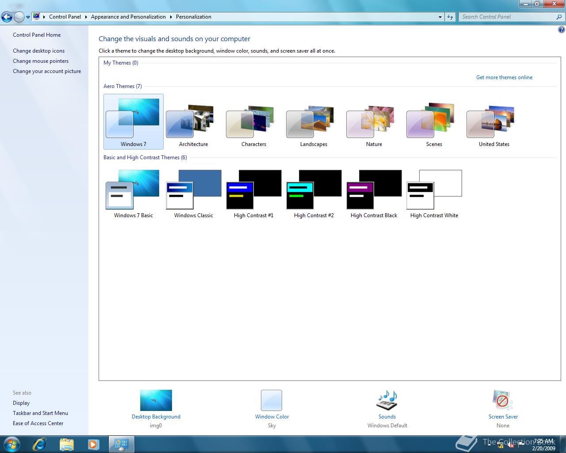Click the Action Center flag icon

click(521, 445)
